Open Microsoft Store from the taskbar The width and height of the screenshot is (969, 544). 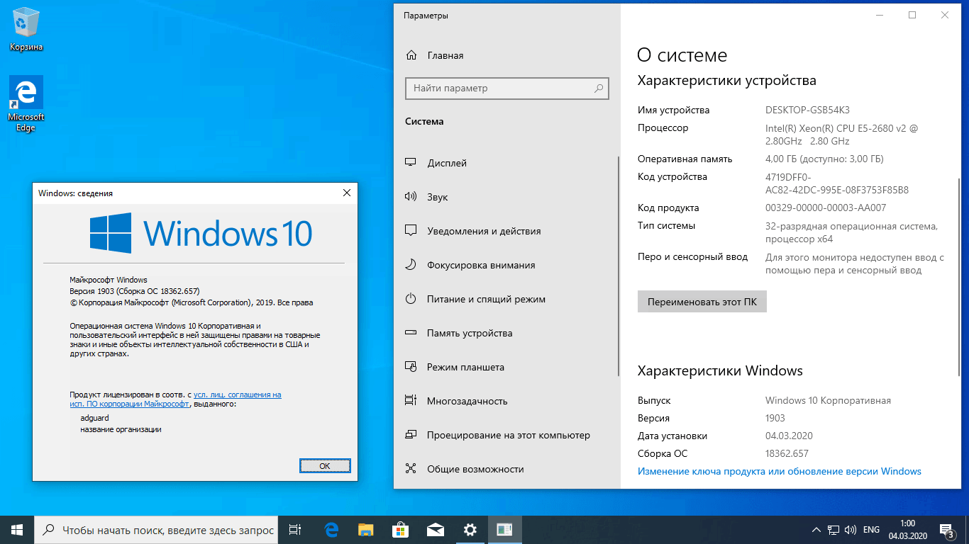click(400, 530)
